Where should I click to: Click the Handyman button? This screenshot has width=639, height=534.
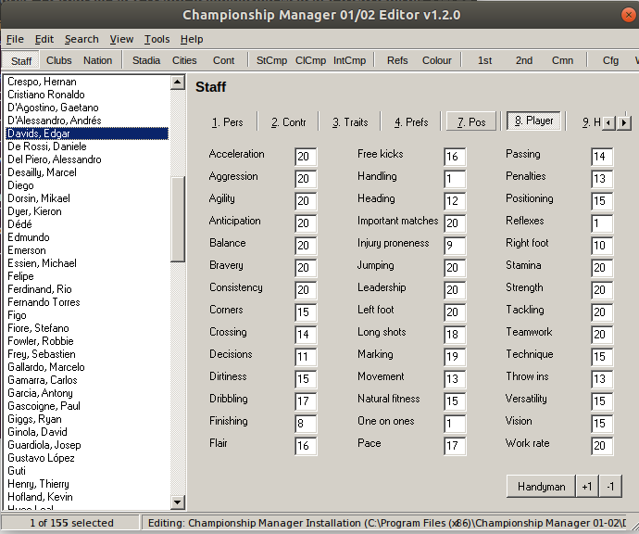coord(541,487)
